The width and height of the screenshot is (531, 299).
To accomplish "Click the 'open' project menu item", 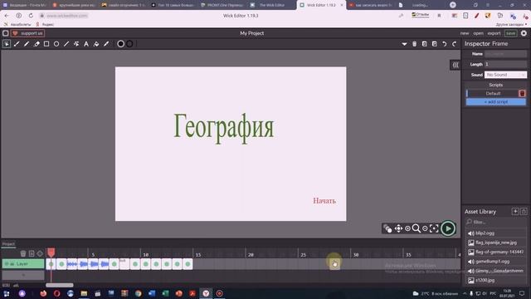I will [x=478, y=33].
